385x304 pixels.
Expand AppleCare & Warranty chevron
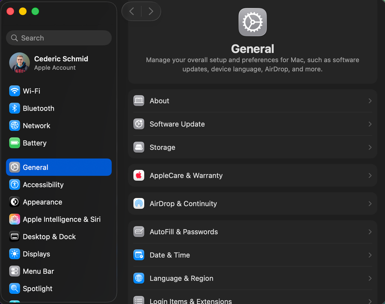tap(370, 175)
